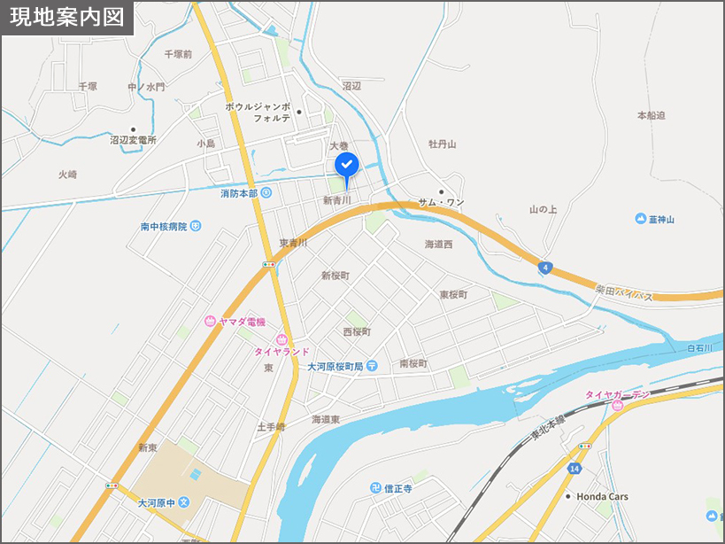The image size is (725, 544).
Task: Select the 大河原中 school icon
Action: click(184, 501)
